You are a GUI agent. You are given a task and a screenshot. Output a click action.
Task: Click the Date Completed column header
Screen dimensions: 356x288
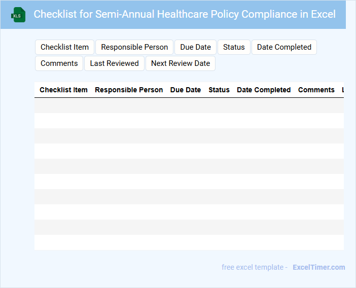(x=264, y=90)
